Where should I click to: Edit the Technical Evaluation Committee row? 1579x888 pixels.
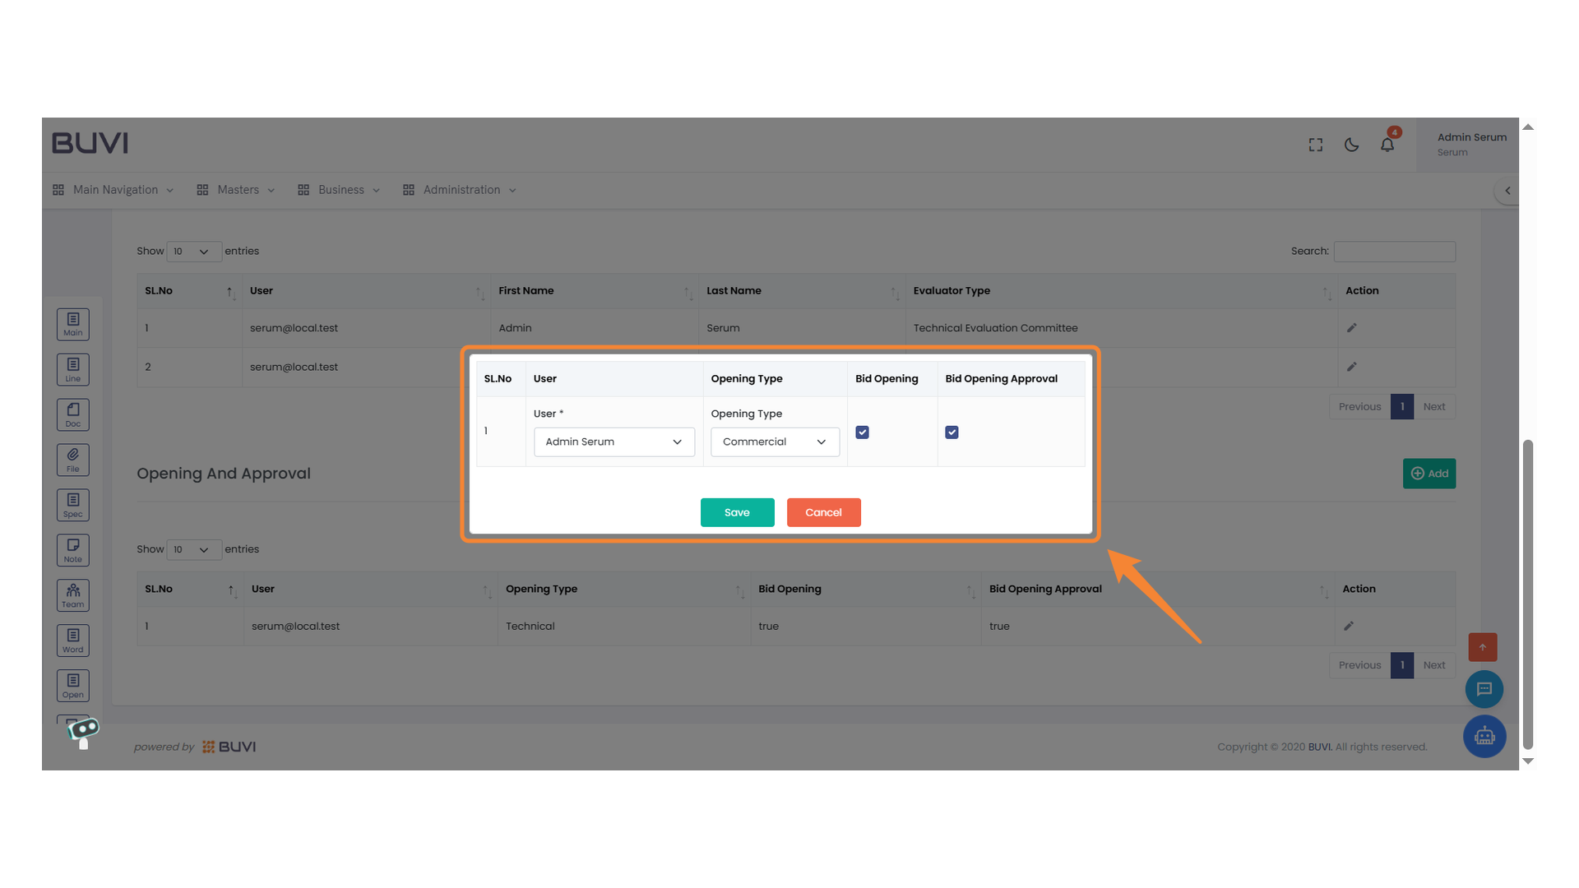click(x=1351, y=327)
